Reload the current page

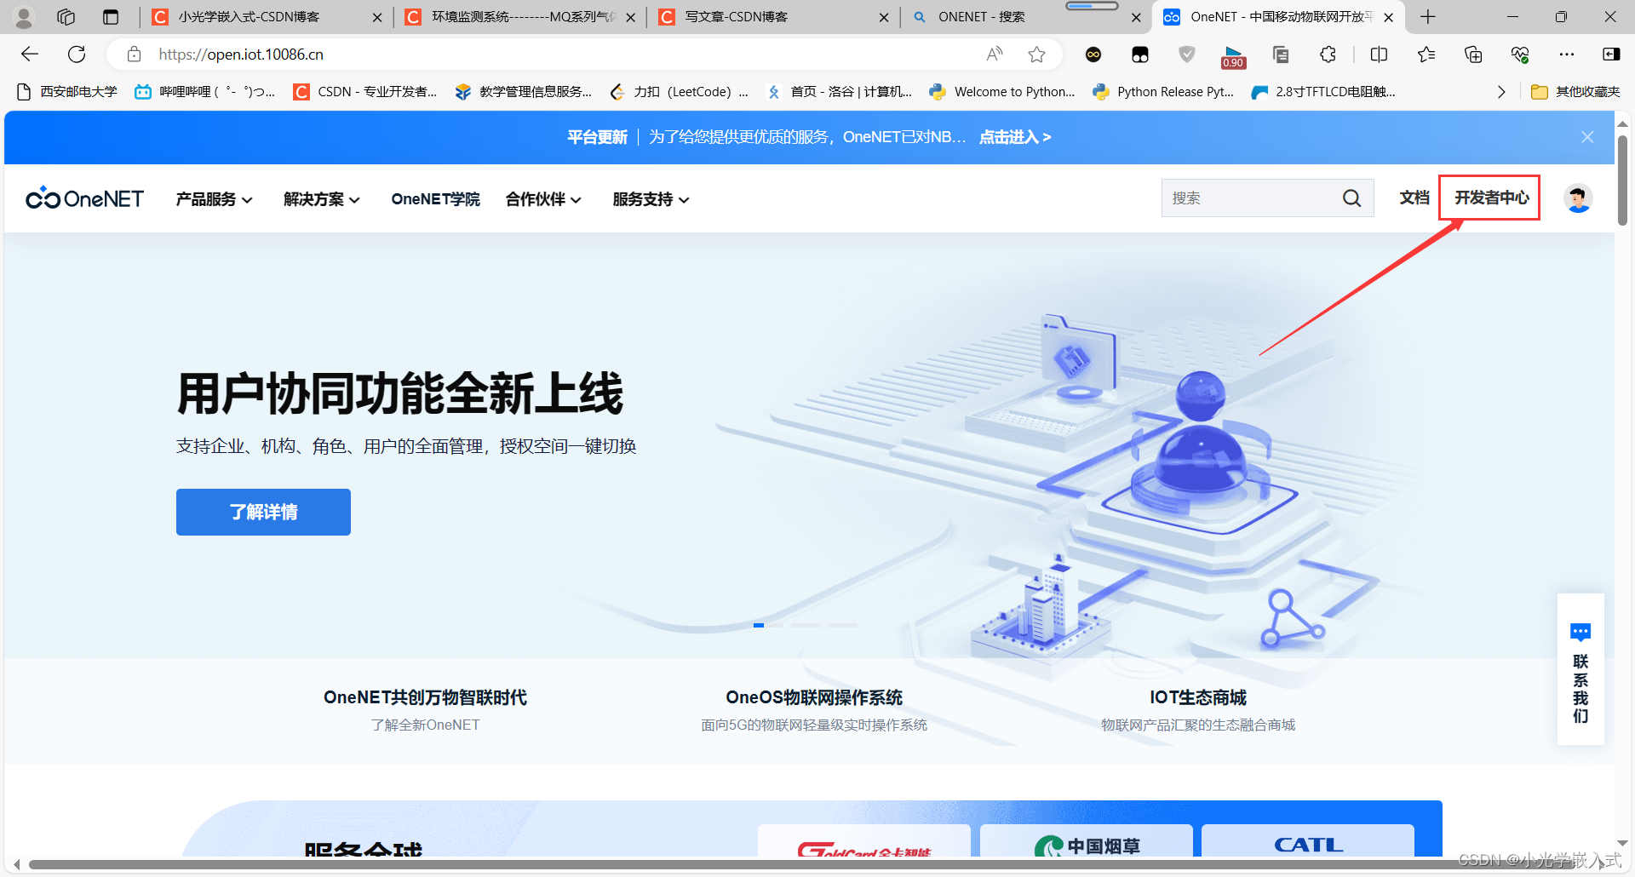[77, 54]
